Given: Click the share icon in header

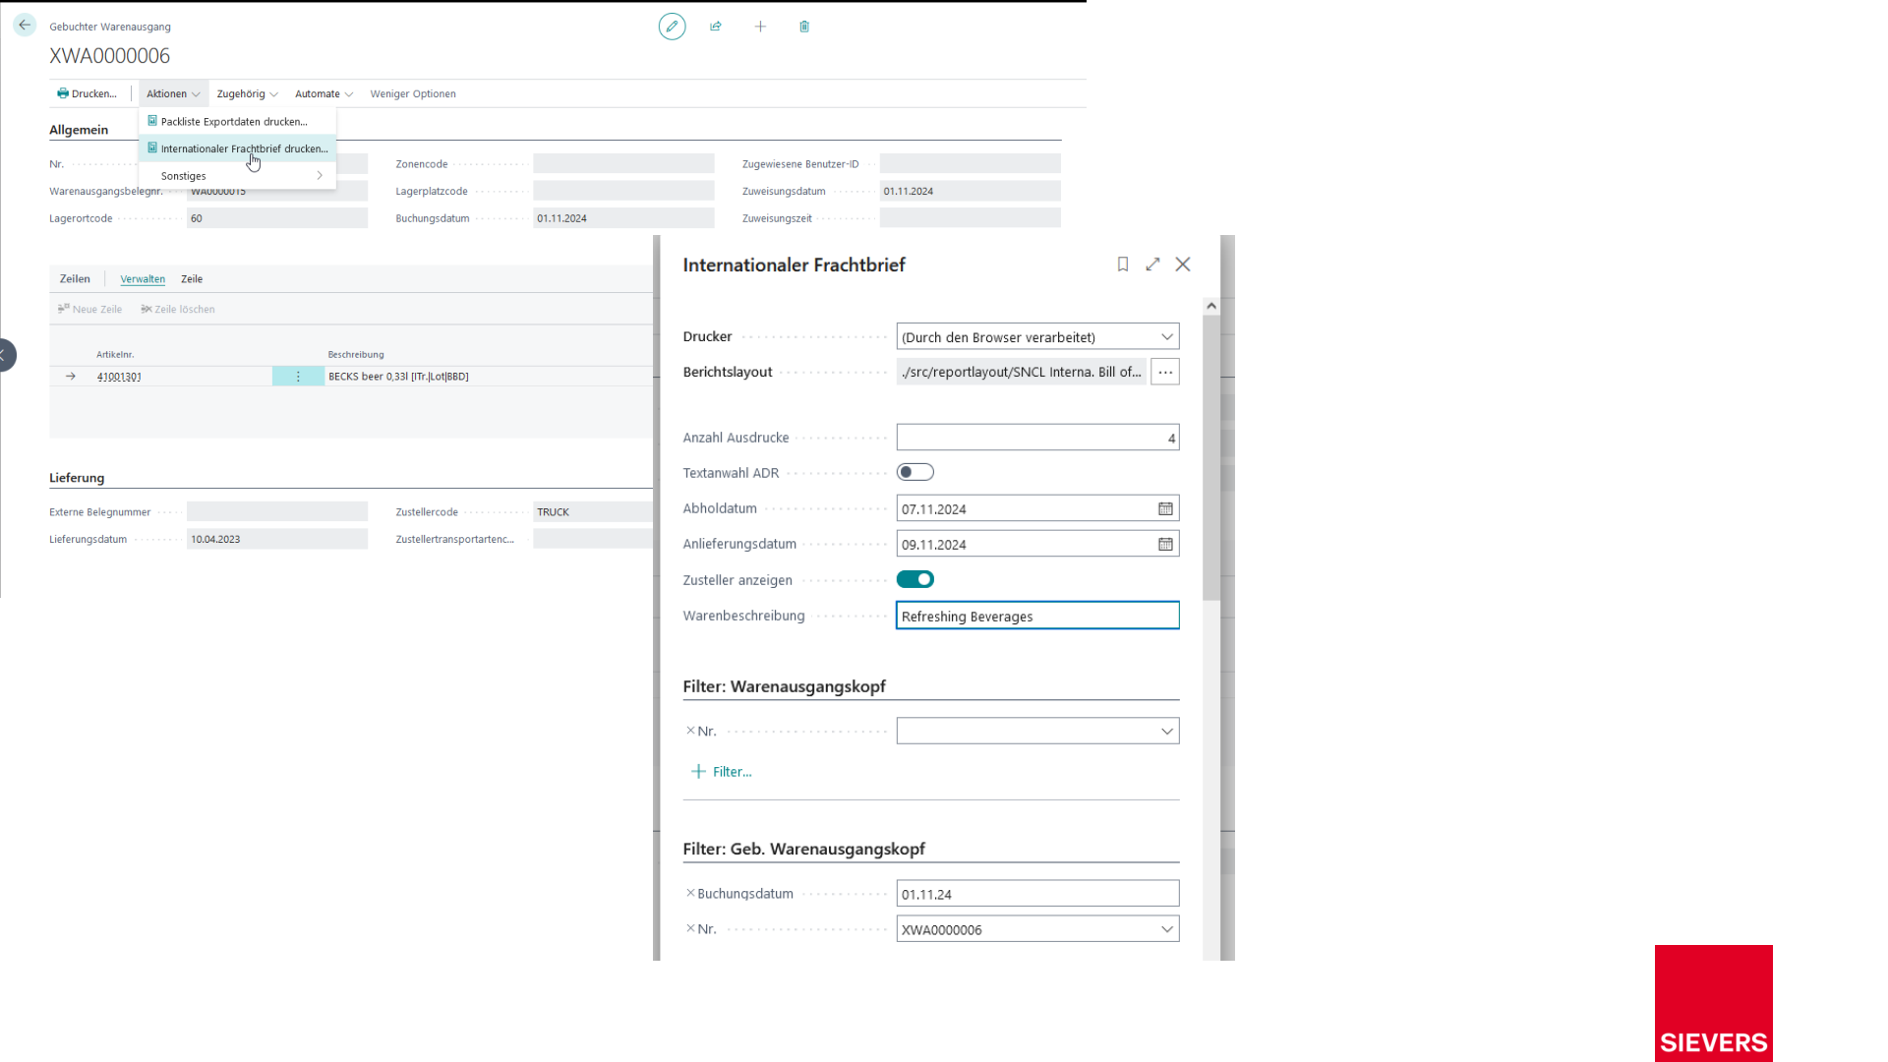Looking at the screenshot, I should [x=716, y=27].
